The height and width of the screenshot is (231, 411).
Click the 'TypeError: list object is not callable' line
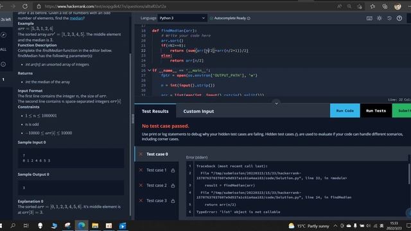click(238, 212)
